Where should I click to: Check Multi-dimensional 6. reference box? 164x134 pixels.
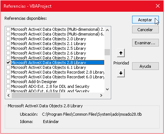click(8, 34)
